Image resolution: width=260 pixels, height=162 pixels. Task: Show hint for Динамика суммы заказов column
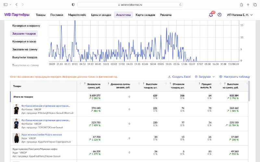(109, 84)
